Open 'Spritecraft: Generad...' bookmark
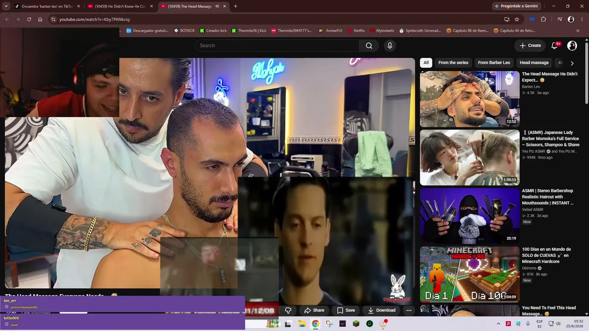Image resolution: width=589 pixels, height=331 pixels. 420,31
